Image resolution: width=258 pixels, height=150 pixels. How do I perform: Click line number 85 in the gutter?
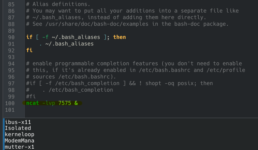11,5
